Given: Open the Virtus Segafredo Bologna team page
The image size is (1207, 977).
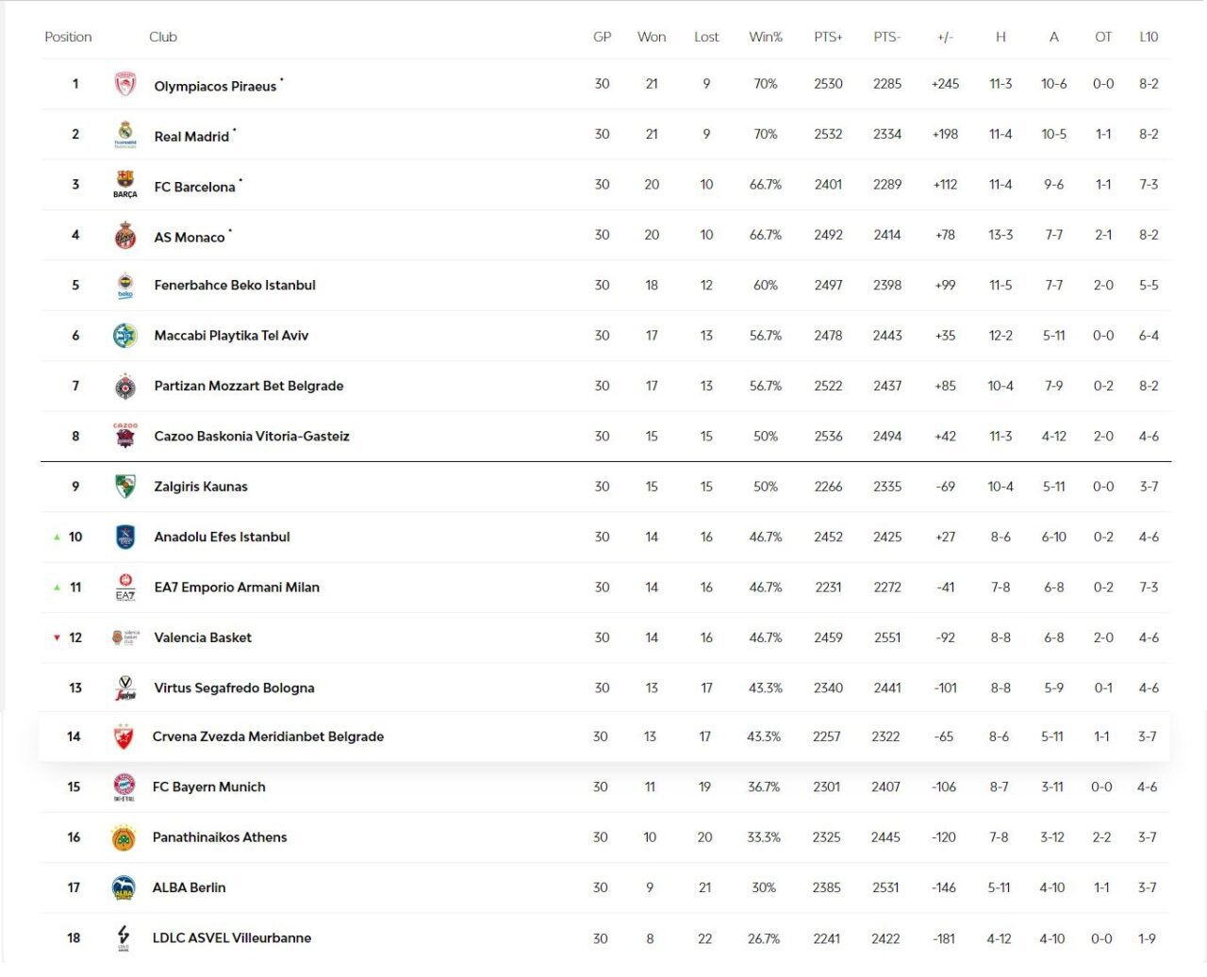Looking at the screenshot, I should pyautogui.click(x=234, y=688).
